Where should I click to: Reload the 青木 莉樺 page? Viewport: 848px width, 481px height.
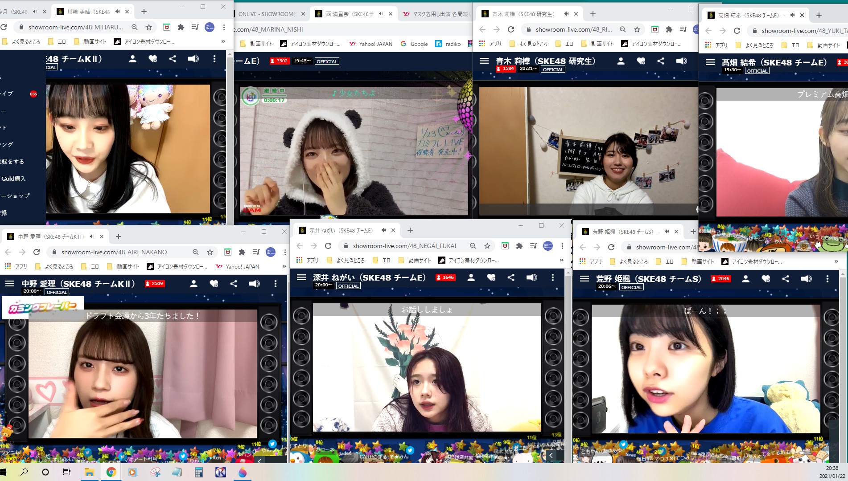point(511,29)
